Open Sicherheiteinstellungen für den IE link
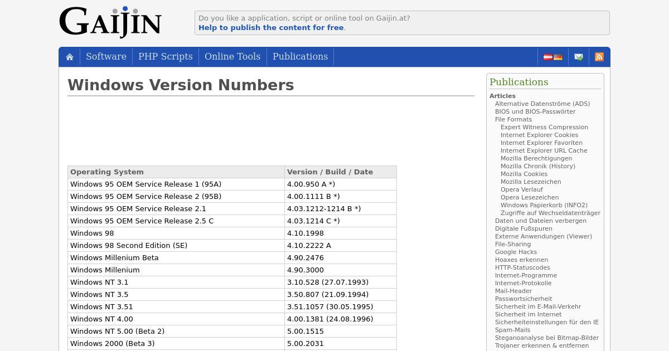Screen dimensions: 669x351 [x=547, y=322]
